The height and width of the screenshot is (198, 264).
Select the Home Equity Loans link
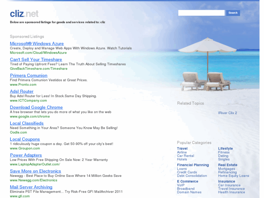[233, 176]
